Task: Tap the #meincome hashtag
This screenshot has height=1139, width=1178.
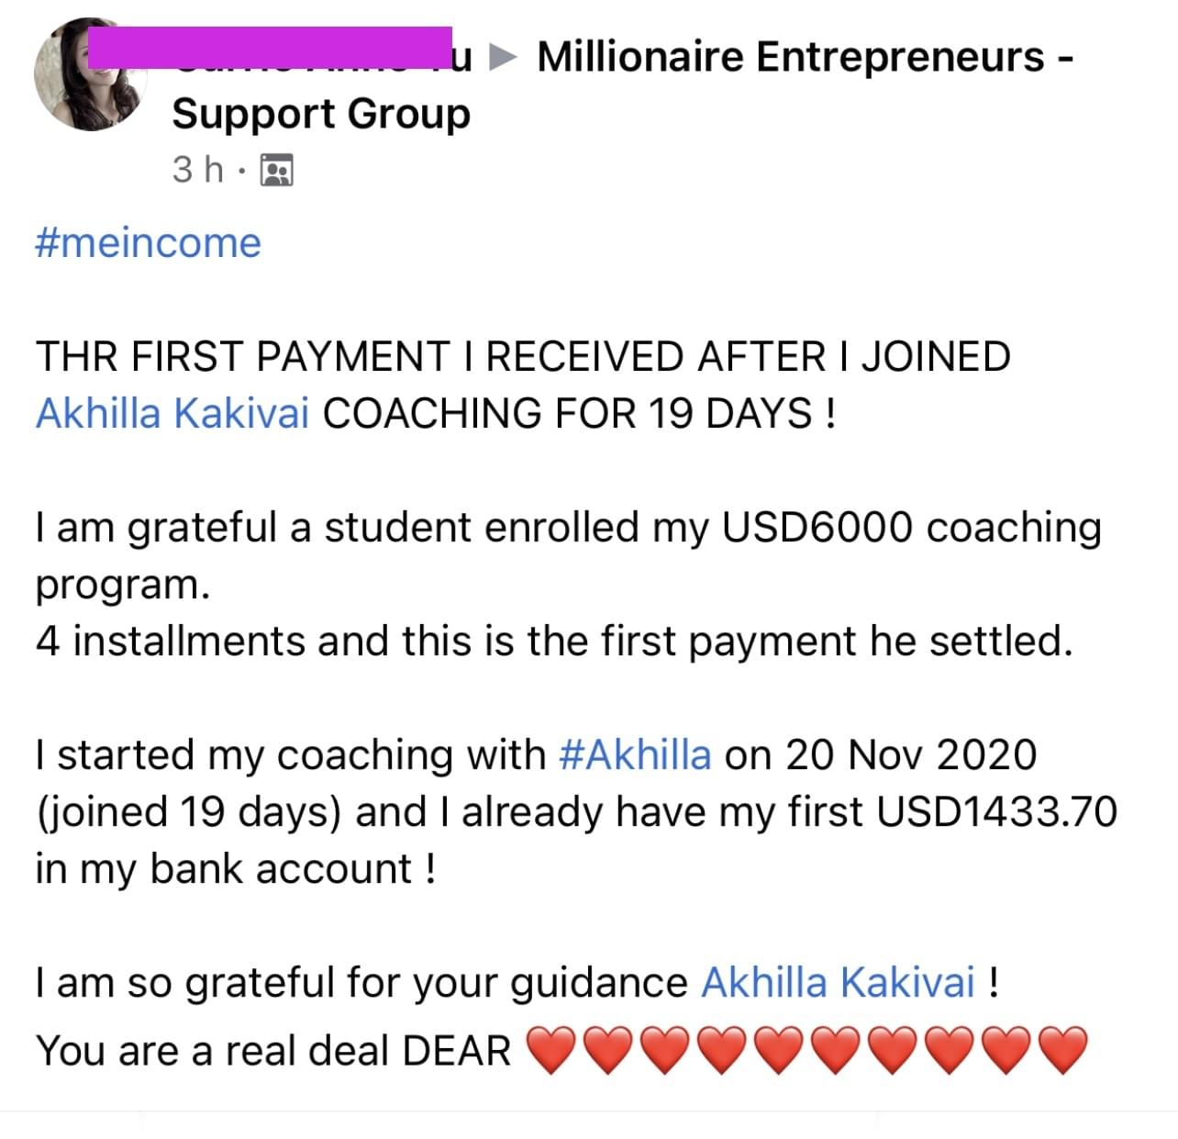Action: (x=148, y=243)
